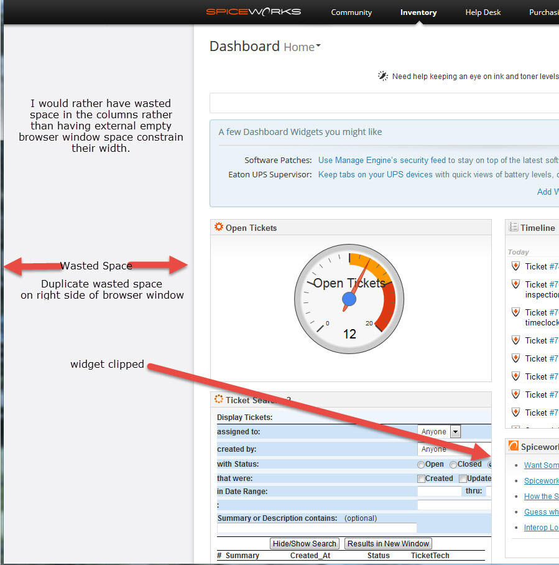Select the Closed status radio button
559x565 pixels.
tap(453, 464)
